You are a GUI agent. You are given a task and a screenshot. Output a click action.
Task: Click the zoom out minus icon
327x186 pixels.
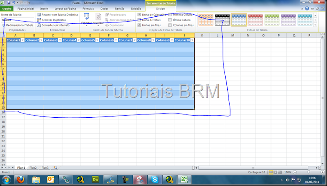[x=295, y=172]
